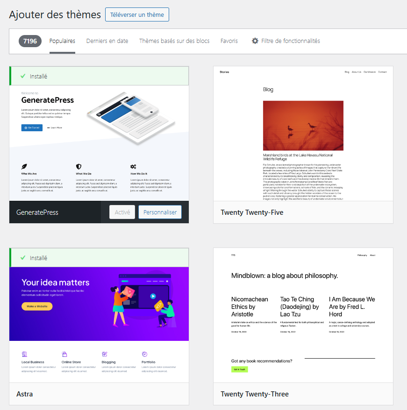
Task: Click the Tao Te Ching by Lao Tzu title
Action: tap(300, 307)
